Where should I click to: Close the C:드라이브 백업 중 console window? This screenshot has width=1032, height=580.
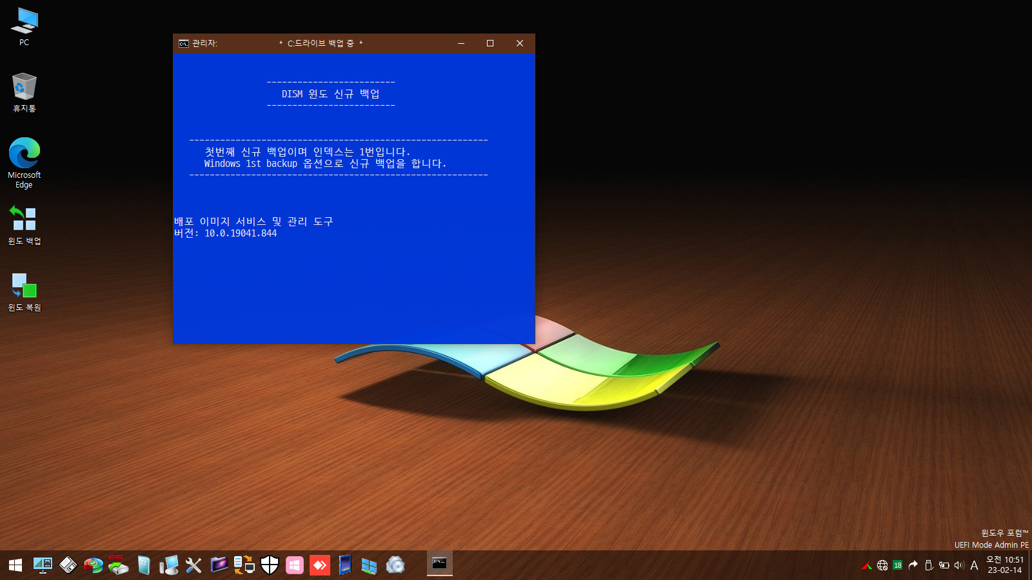[520, 43]
